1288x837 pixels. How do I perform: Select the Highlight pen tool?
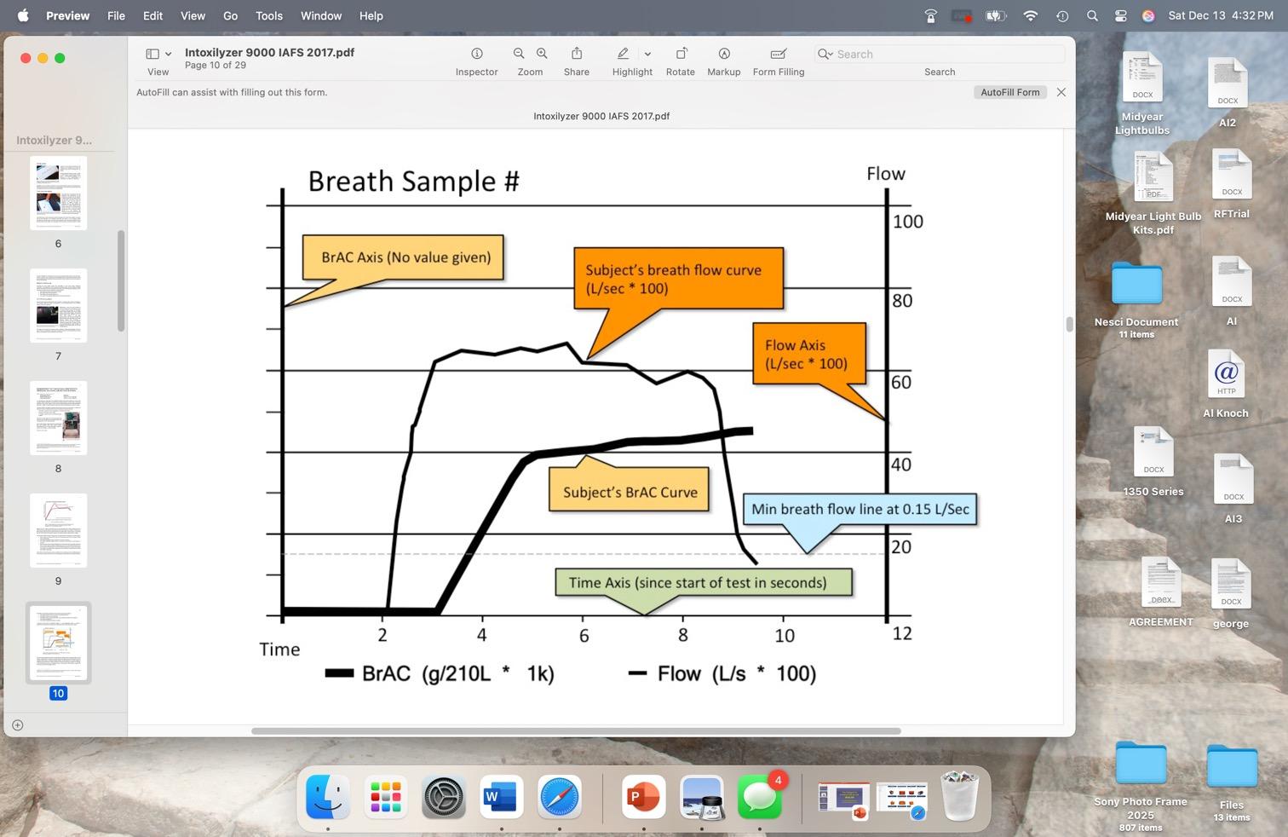(624, 54)
